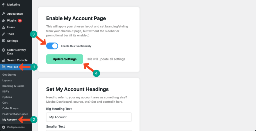Open the Cart submenu item
The width and height of the screenshot is (256, 131).
pyautogui.click(x=5, y=103)
